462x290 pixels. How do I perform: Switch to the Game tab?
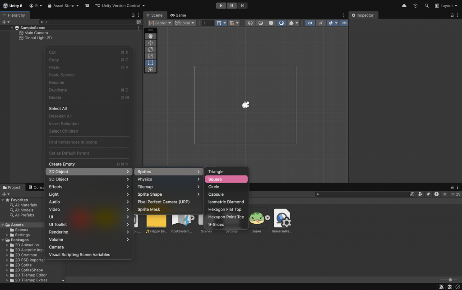pyautogui.click(x=178, y=15)
